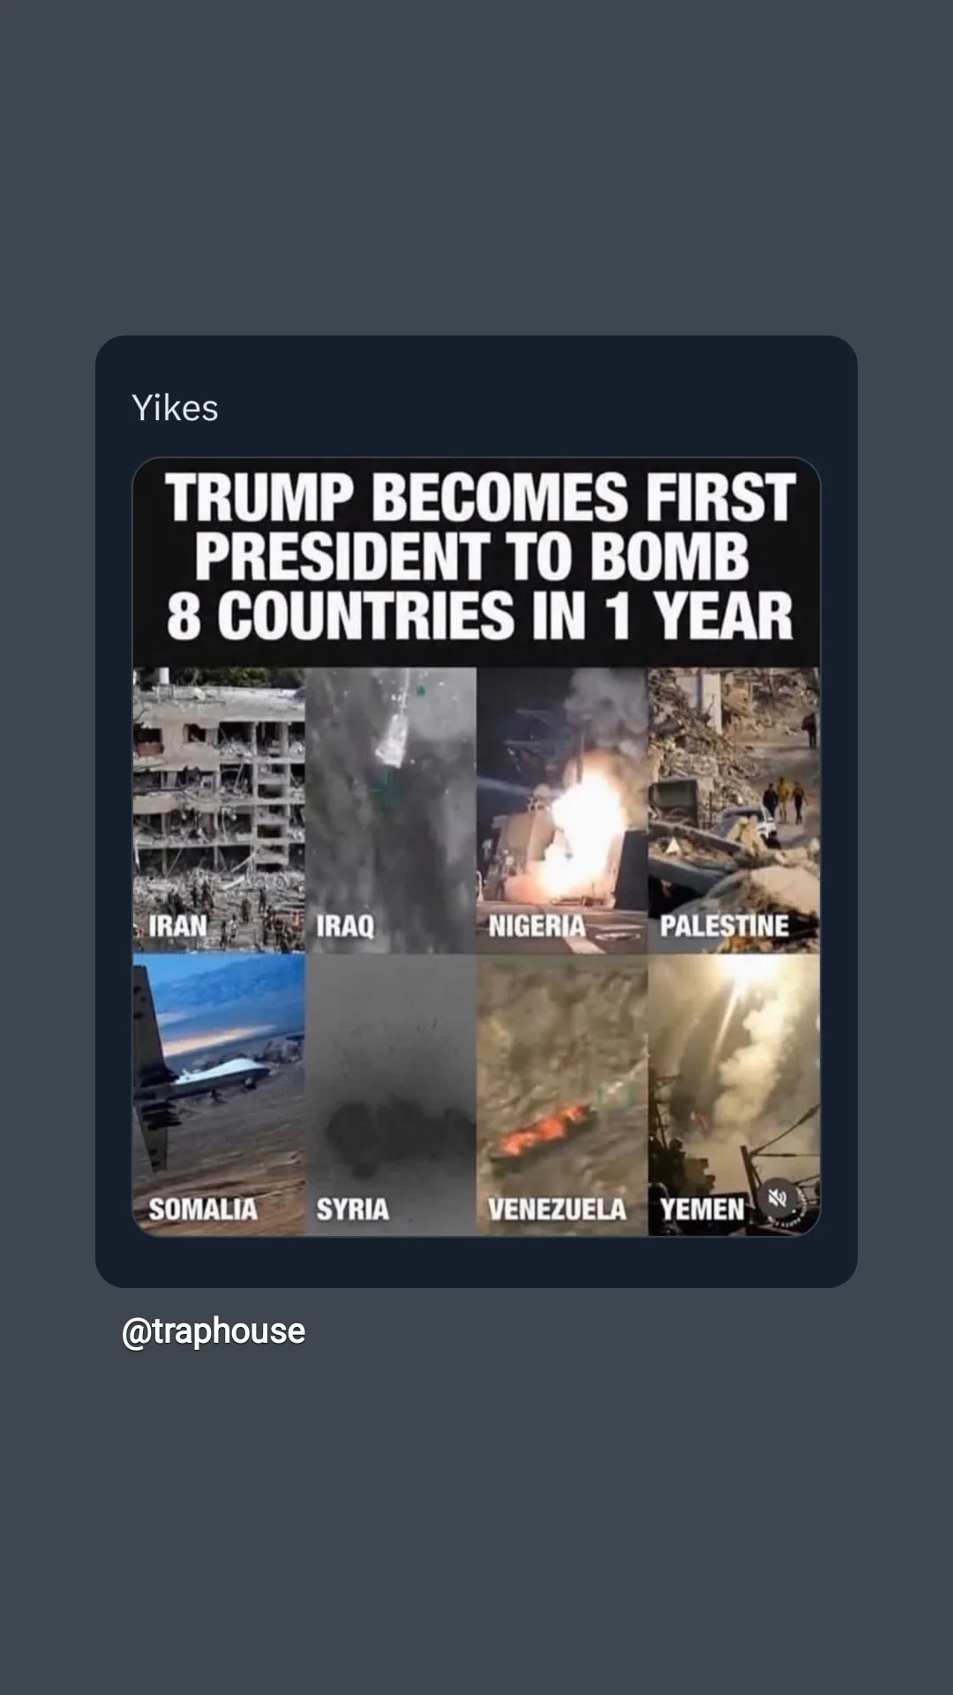Click the SYRIA label text
The width and height of the screenshot is (953, 1695).
point(352,1209)
